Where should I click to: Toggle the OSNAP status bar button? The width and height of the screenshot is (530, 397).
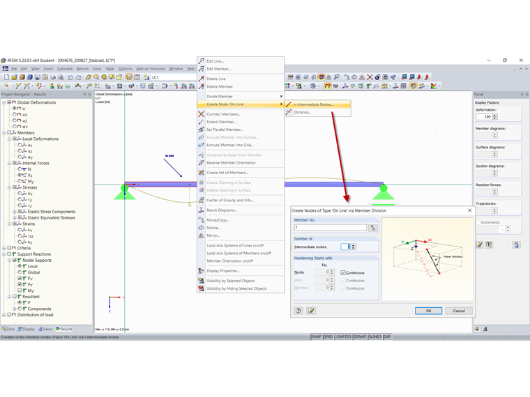point(359,336)
